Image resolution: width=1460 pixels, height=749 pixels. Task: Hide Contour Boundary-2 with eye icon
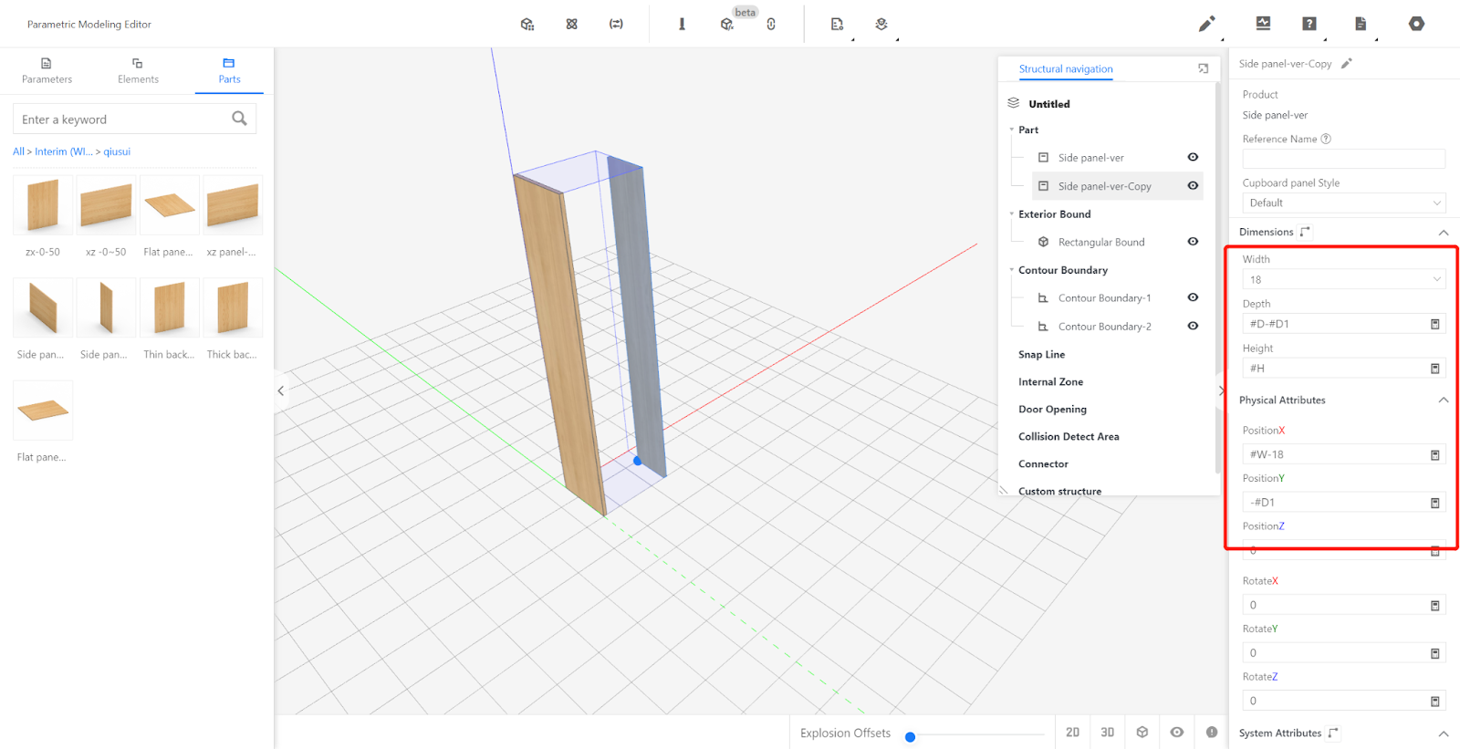[x=1193, y=326]
